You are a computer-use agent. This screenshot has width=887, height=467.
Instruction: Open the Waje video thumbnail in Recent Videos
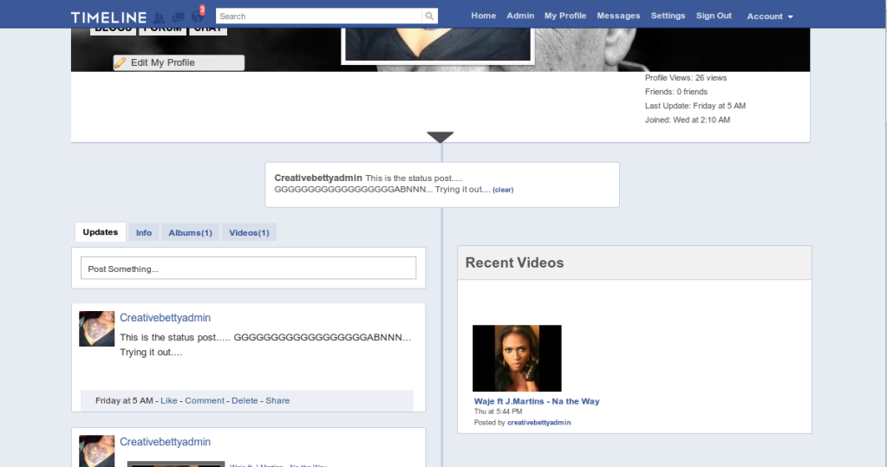click(x=517, y=358)
